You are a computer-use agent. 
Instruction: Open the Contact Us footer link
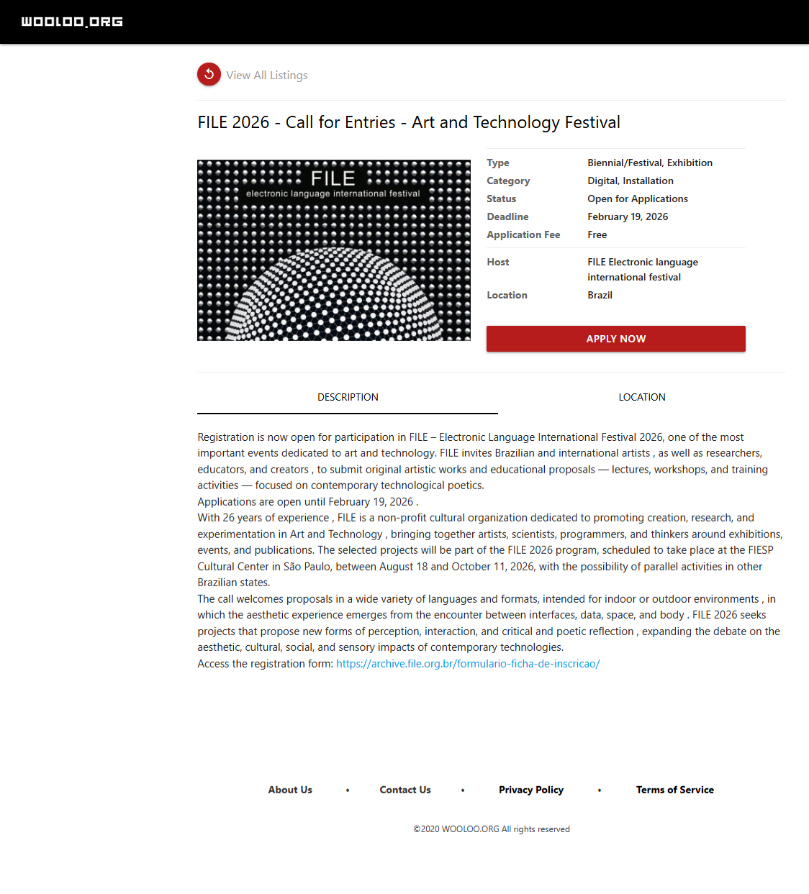405,790
